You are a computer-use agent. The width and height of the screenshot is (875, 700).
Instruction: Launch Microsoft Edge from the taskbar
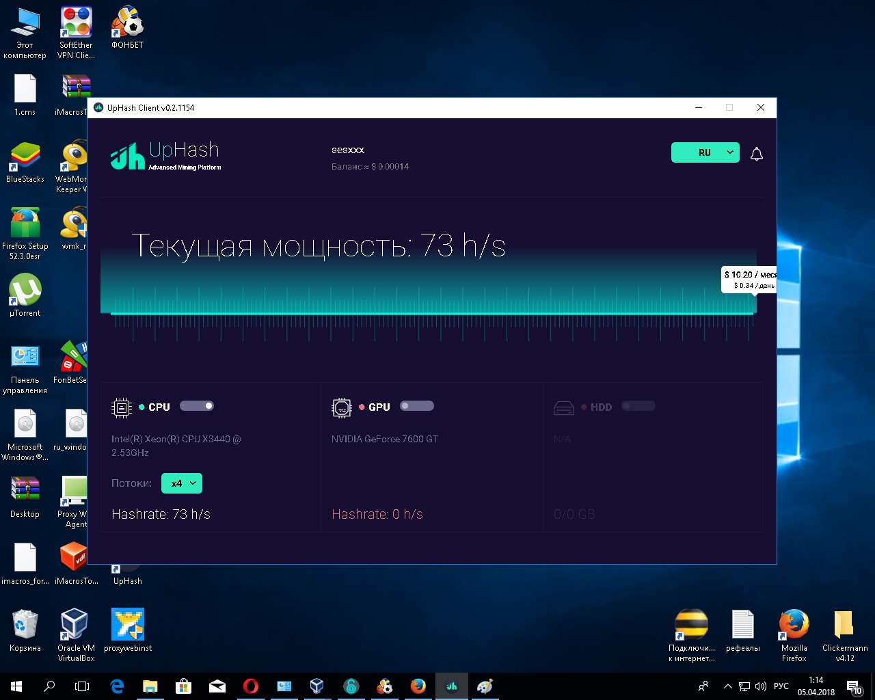[x=117, y=686]
